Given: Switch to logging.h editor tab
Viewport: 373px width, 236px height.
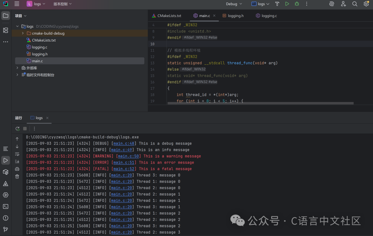Looking at the screenshot, I should (x=233, y=16).
